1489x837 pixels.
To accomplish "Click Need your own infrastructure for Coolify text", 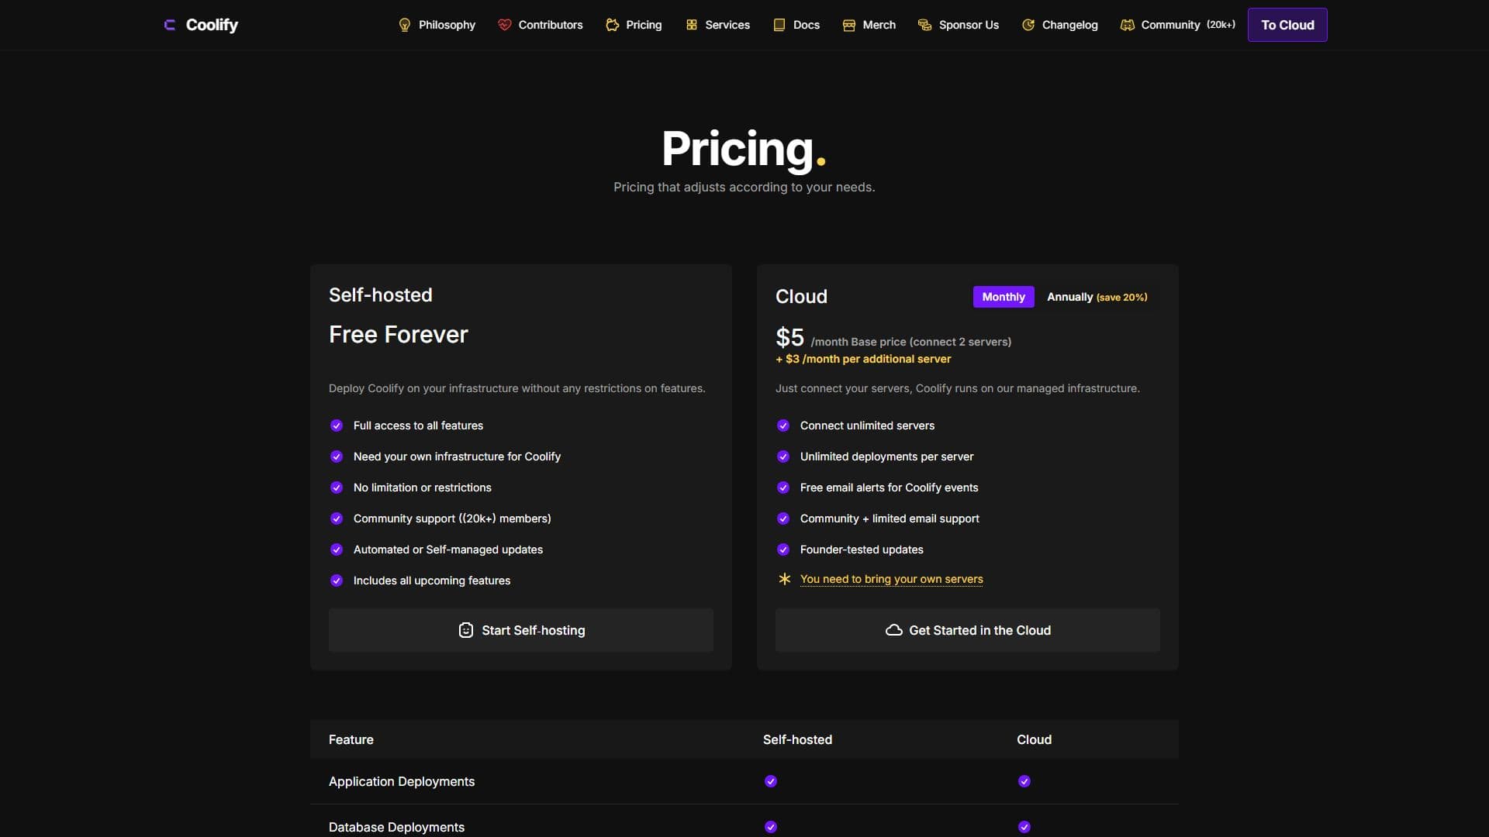I will tap(457, 456).
